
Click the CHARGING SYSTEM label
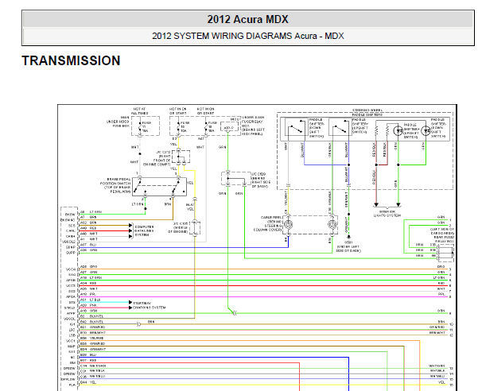click(150, 308)
